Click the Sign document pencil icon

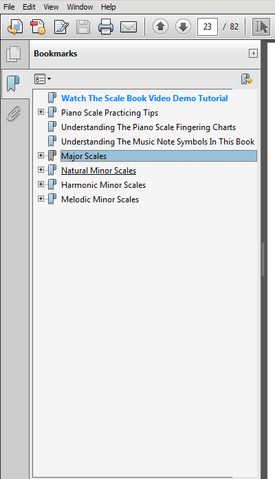tap(61, 27)
